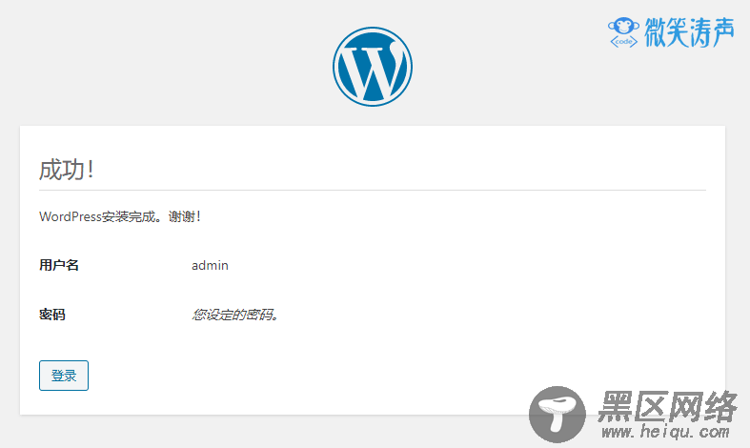This screenshot has width=750, height=448.
Task: Click the 成功! heading
Action: 66,170
